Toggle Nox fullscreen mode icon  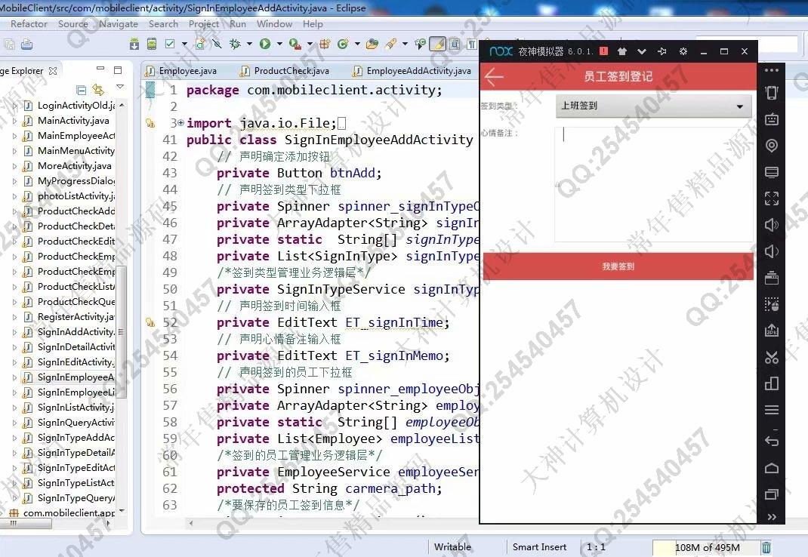(x=771, y=198)
